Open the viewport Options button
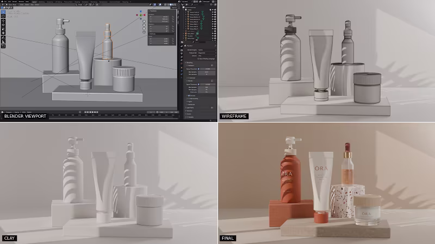Screen dimensions: 435x244 click(x=175, y=8)
